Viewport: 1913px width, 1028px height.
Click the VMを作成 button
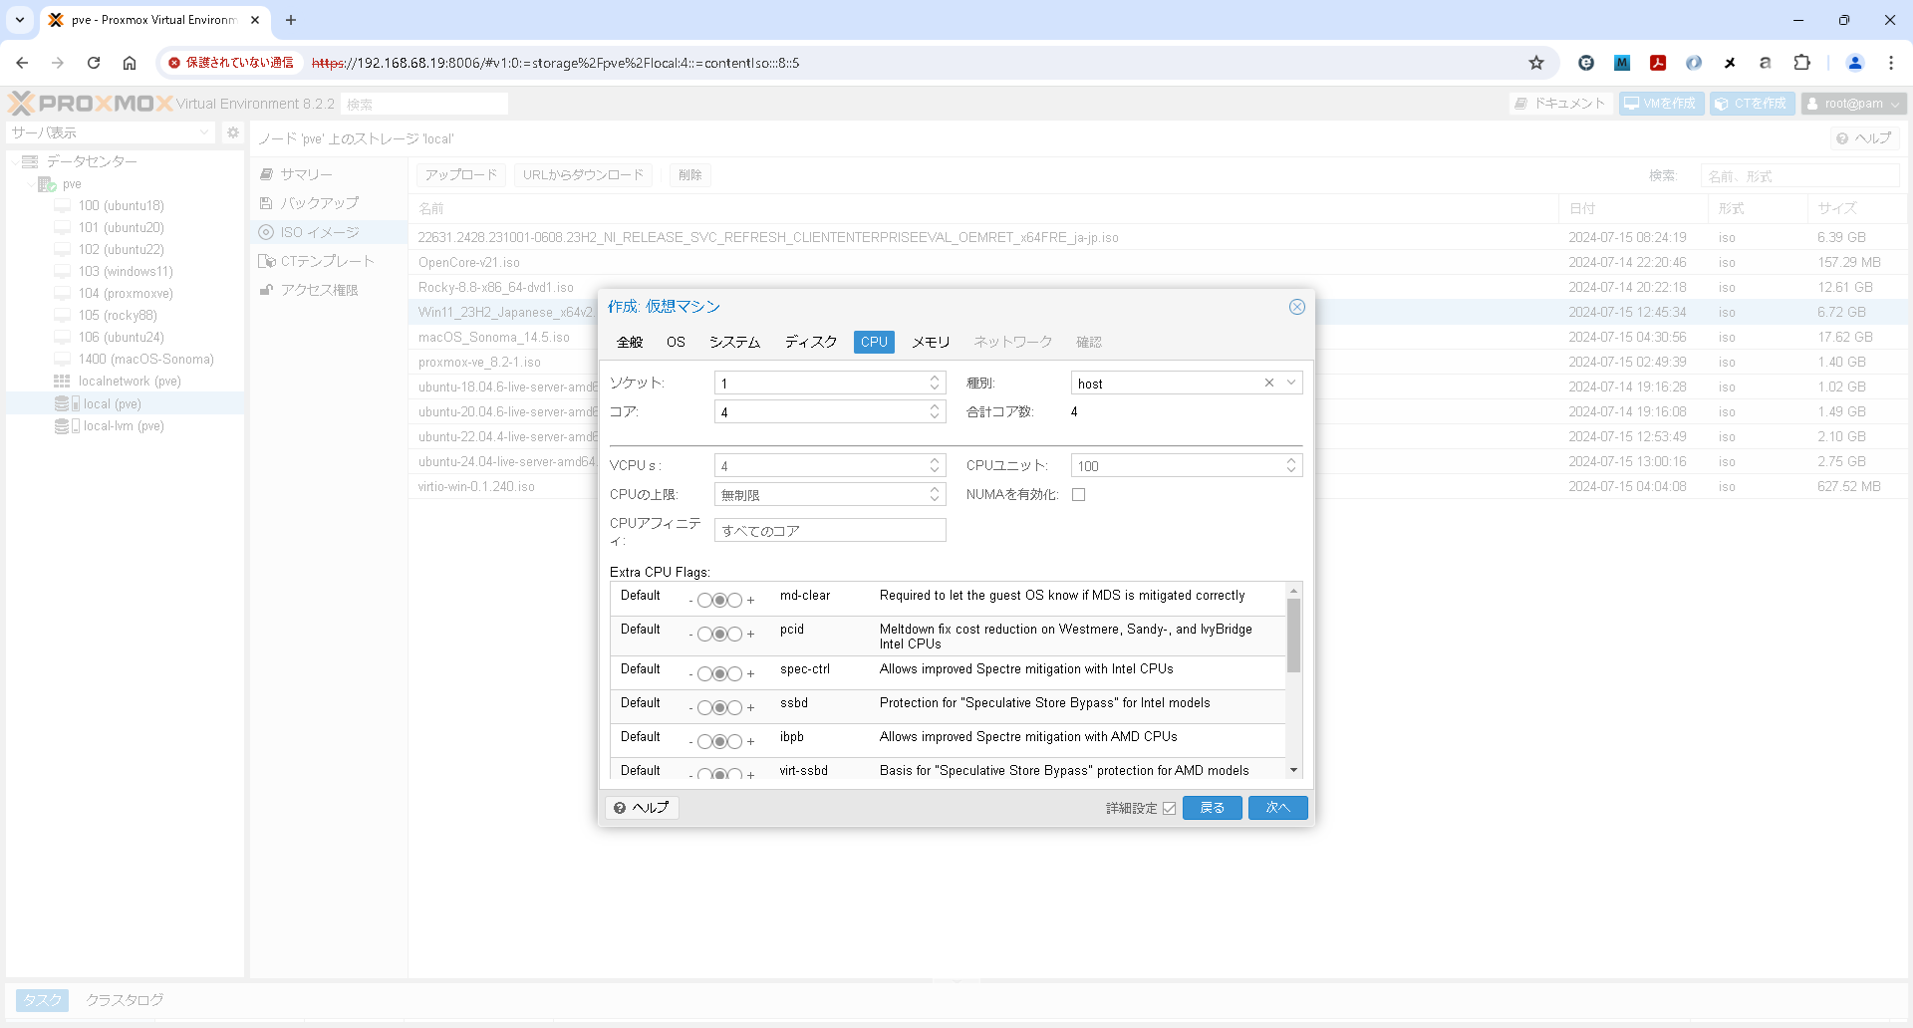(x=1661, y=104)
